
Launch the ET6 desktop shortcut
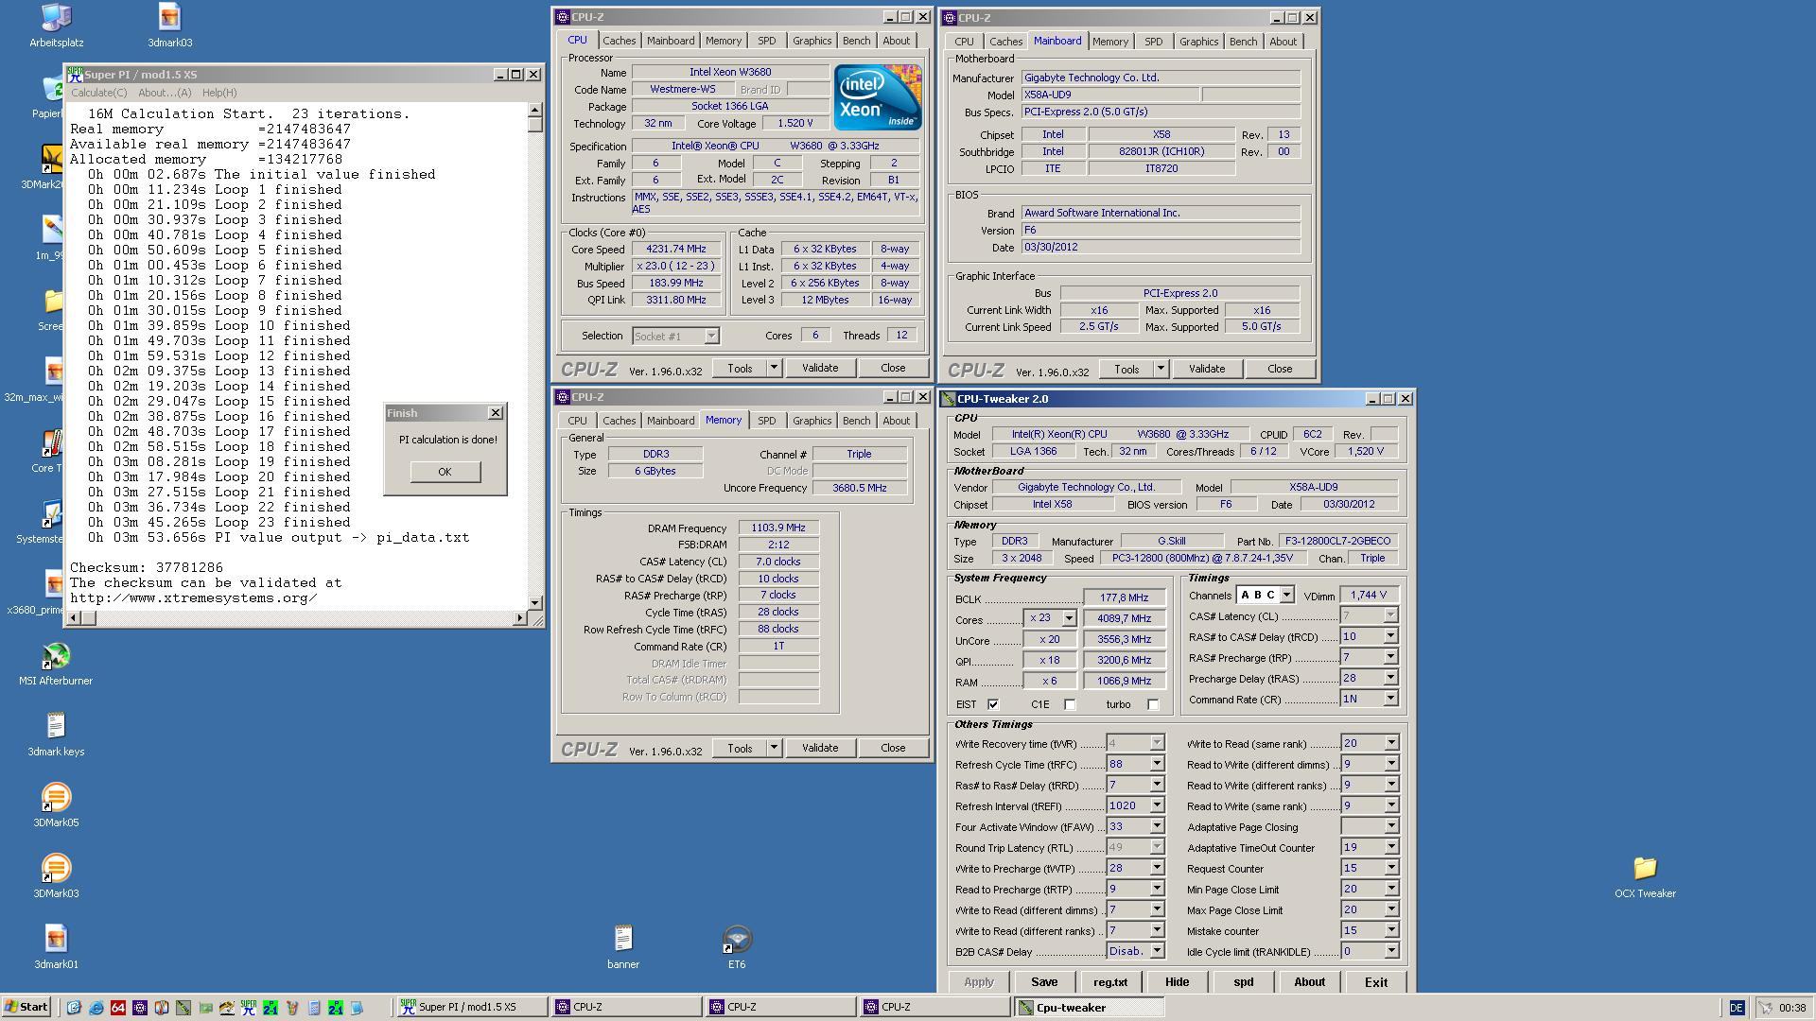[x=737, y=948]
